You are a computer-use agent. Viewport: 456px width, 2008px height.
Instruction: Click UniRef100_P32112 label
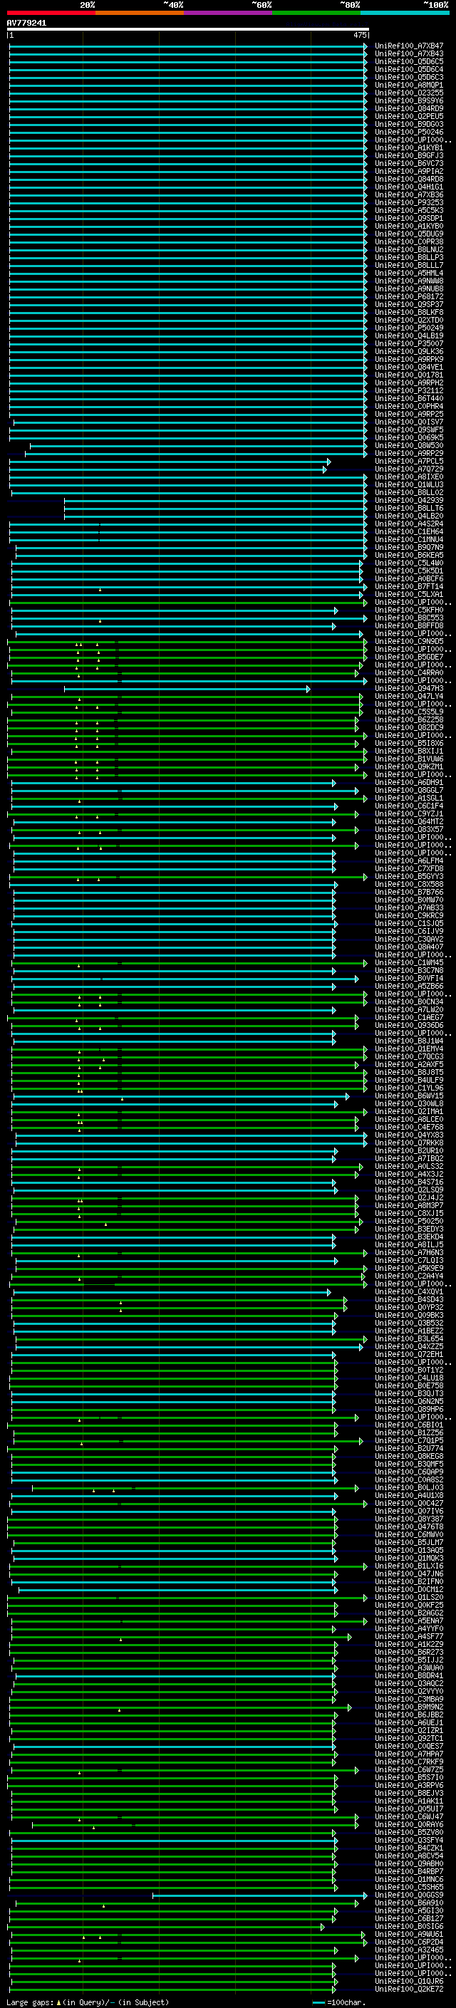click(409, 390)
